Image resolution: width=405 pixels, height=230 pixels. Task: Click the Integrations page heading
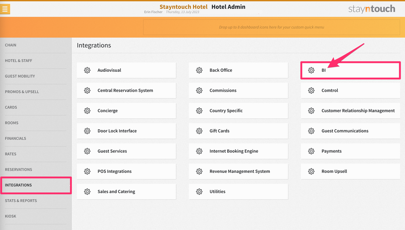pyautogui.click(x=94, y=45)
